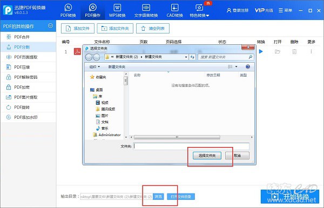Click the blue help icon in dialog

pos(247,66)
